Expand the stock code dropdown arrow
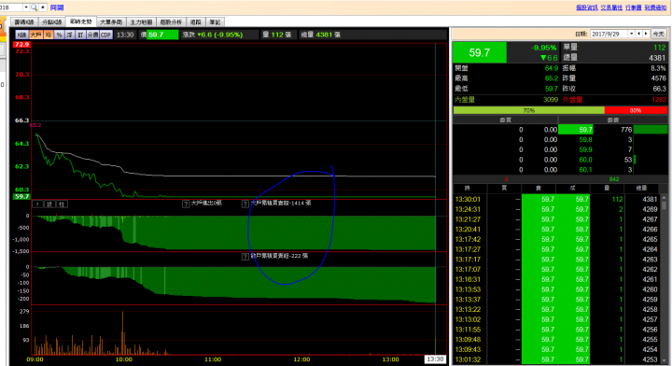Screen dimensions: 672x366 (26, 7)
